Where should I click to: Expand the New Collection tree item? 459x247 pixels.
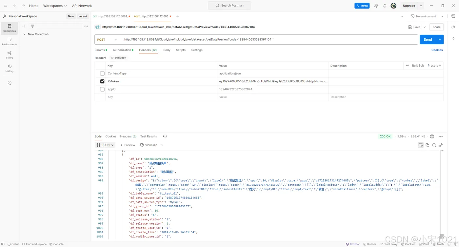click(x=24, y=34)
